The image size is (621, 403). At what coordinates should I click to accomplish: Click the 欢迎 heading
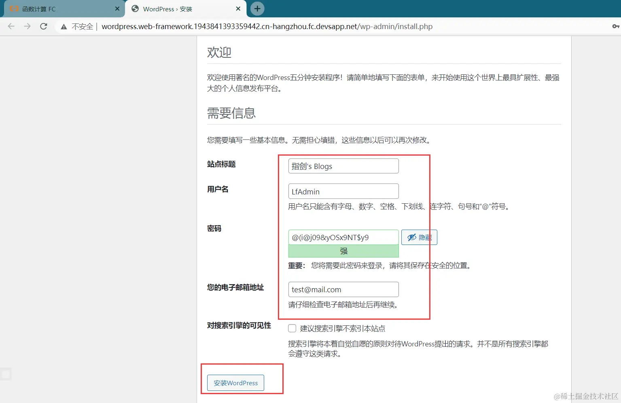219,52
